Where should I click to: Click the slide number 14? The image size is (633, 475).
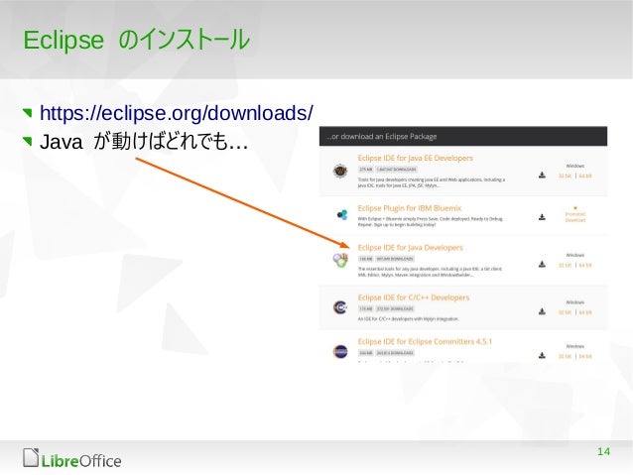603,451
